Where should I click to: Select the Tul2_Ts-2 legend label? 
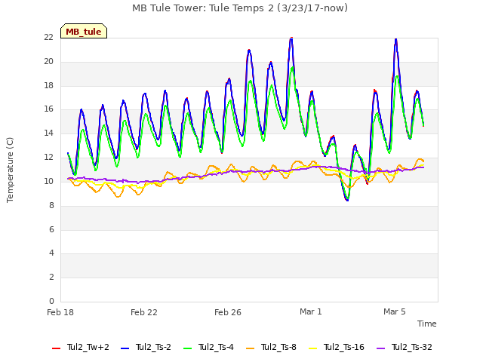[x=153, y=347]
